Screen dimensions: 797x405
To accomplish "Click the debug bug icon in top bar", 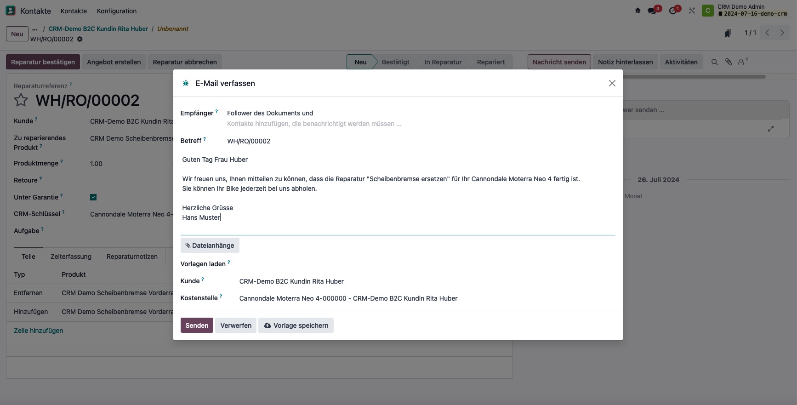I will (x=638, y=11).
